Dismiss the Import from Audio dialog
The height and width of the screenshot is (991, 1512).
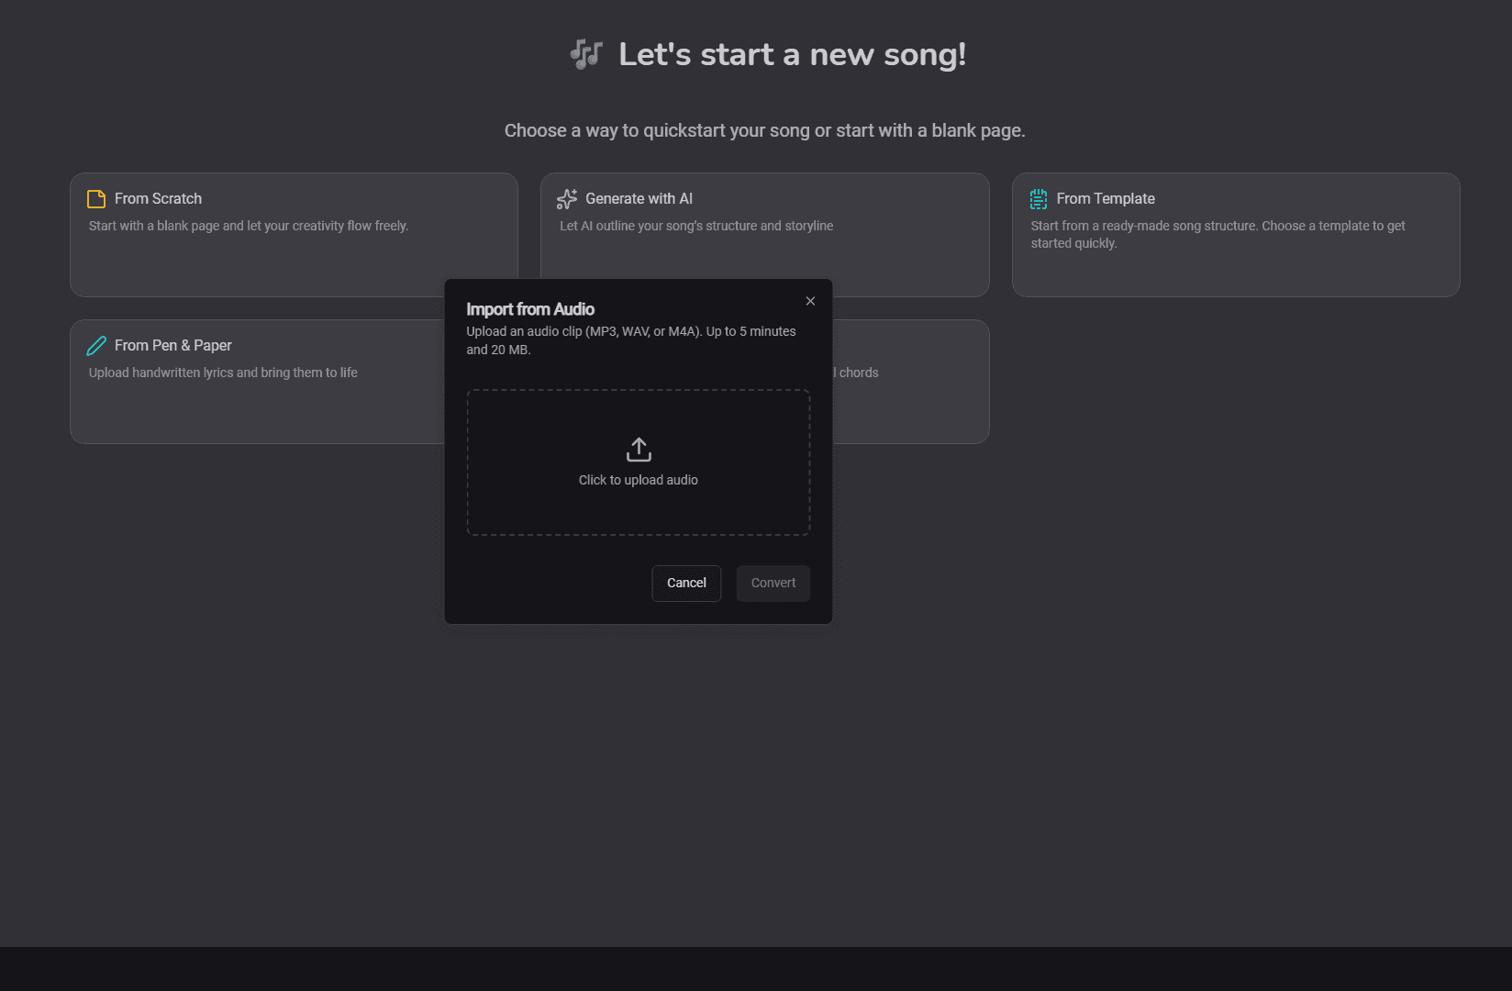point(810,300)
